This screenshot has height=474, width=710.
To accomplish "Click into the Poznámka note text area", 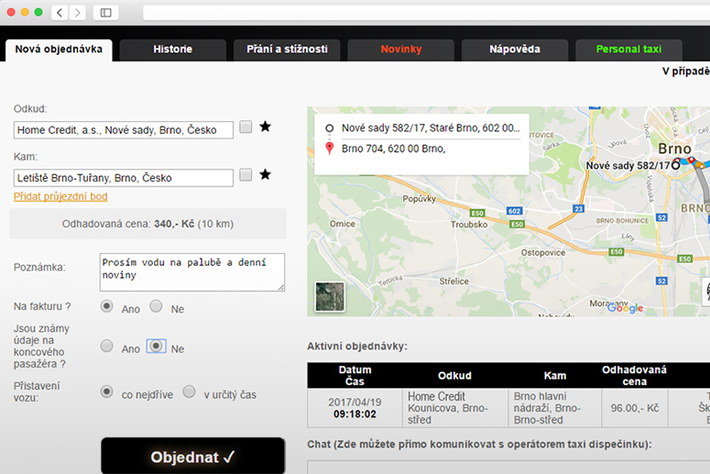I will coord(192,271).
